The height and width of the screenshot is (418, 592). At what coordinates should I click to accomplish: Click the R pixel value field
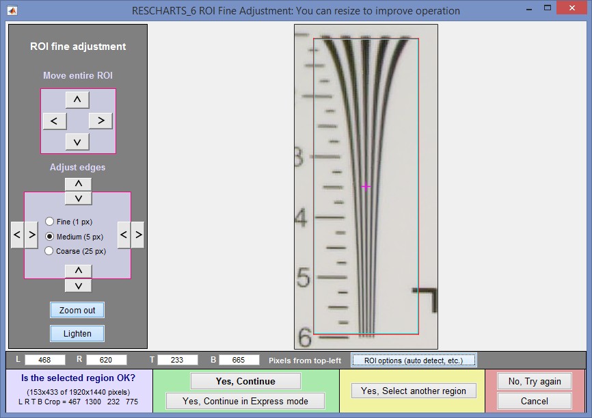click(x=106, y=360)
